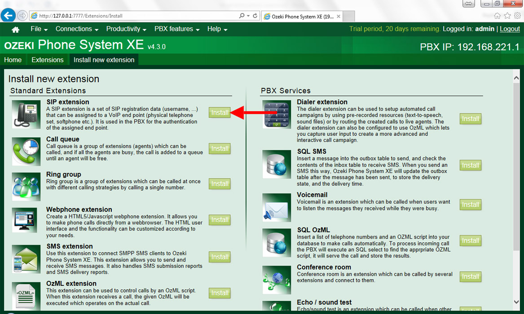
Task: Go to Home via house icon
Action: (15, 30)
